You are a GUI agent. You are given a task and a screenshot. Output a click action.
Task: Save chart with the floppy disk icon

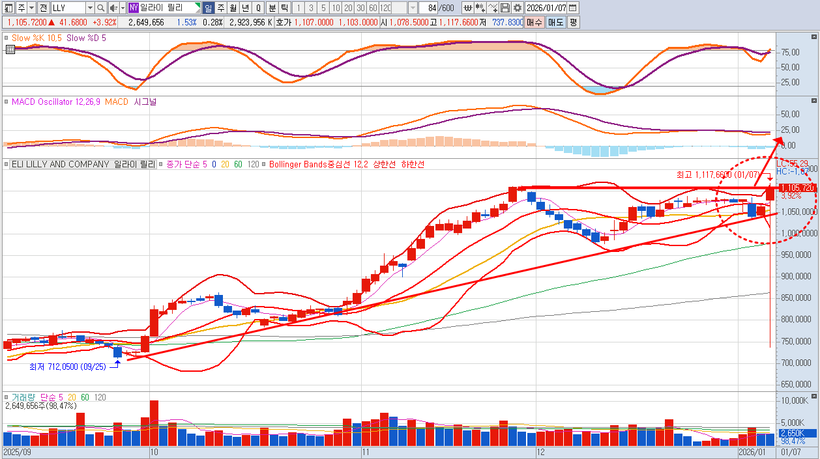(x=505, y=8)
